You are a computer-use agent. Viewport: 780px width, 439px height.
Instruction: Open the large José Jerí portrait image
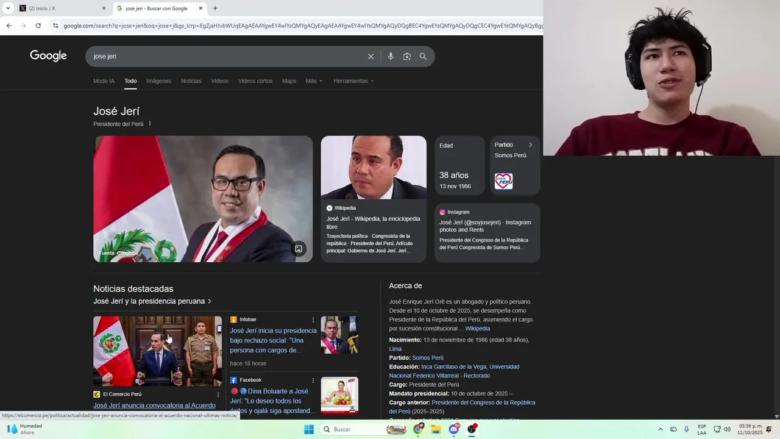pos(203,199)
